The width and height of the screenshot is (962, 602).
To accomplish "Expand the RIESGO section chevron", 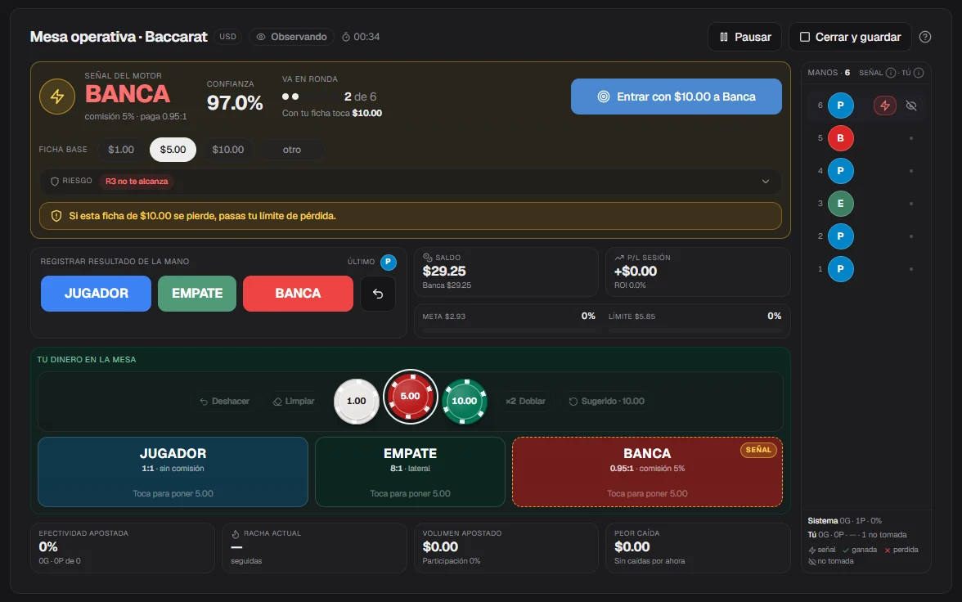I will (x=766, y=182).
